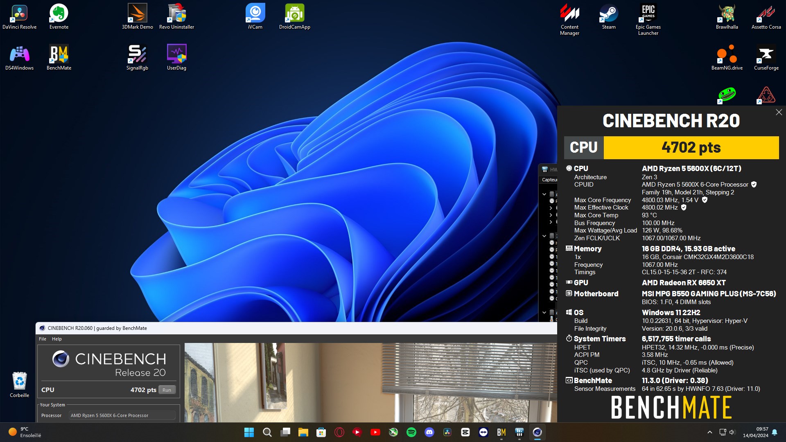Image resolution: width=786 pixels, height=442 pixels.
Task: Click the Processor field in Your System
Action: pos(122,415)
